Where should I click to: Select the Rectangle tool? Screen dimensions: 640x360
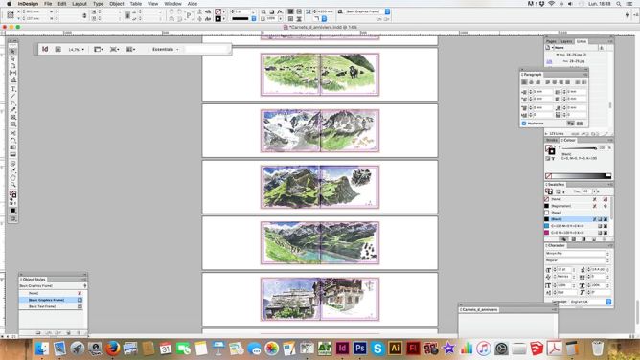pos(13,124)
